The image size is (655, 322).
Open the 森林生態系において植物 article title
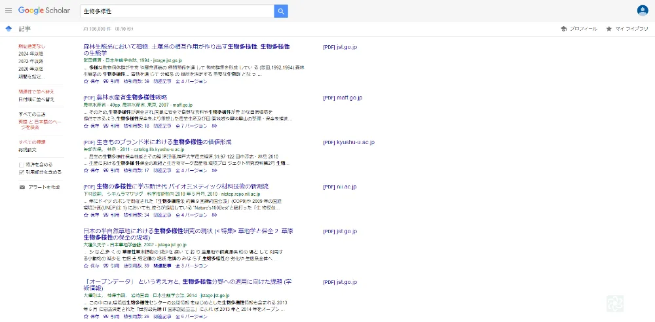(187, 50)
